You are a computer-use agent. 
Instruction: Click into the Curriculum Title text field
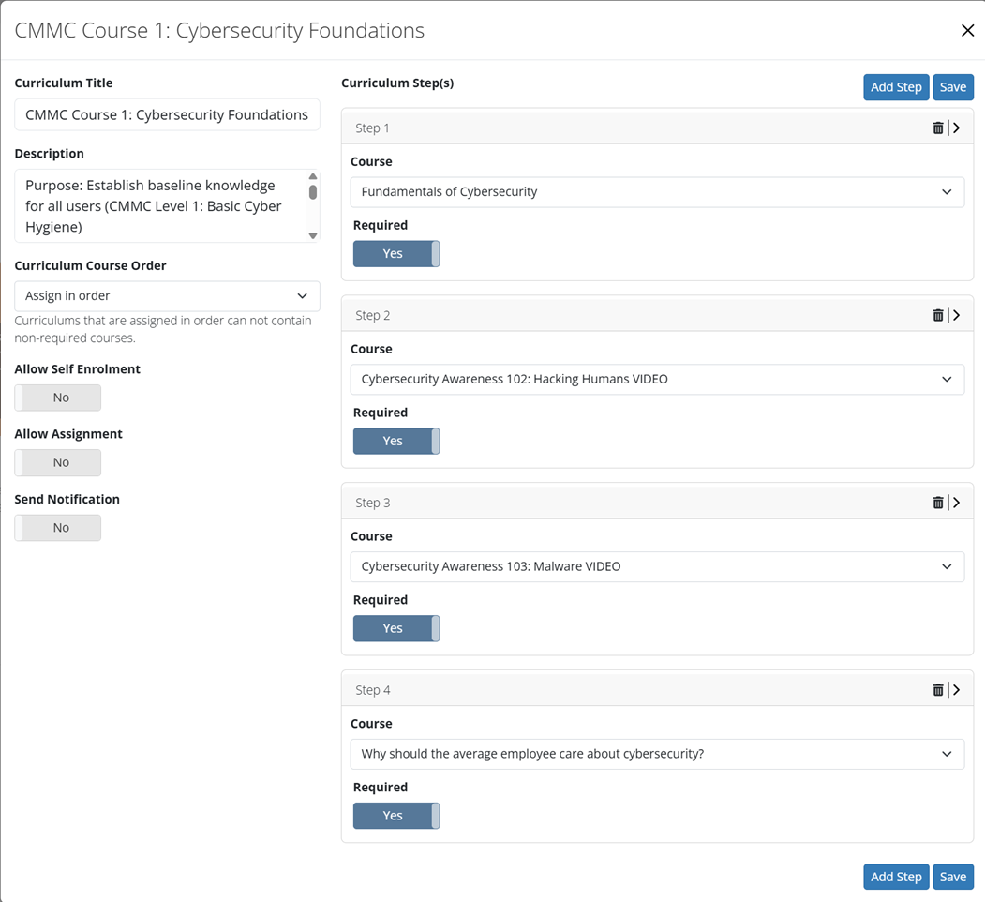[x=167, y=115]
